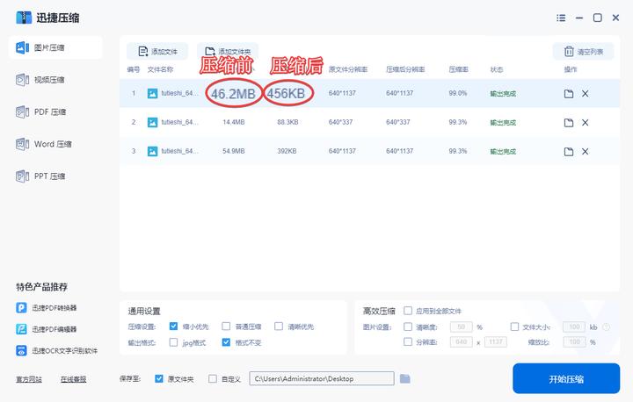Screen dimensions: 633x402
Task: Click the 清晰度 percent input field
Action: (462, 327)
